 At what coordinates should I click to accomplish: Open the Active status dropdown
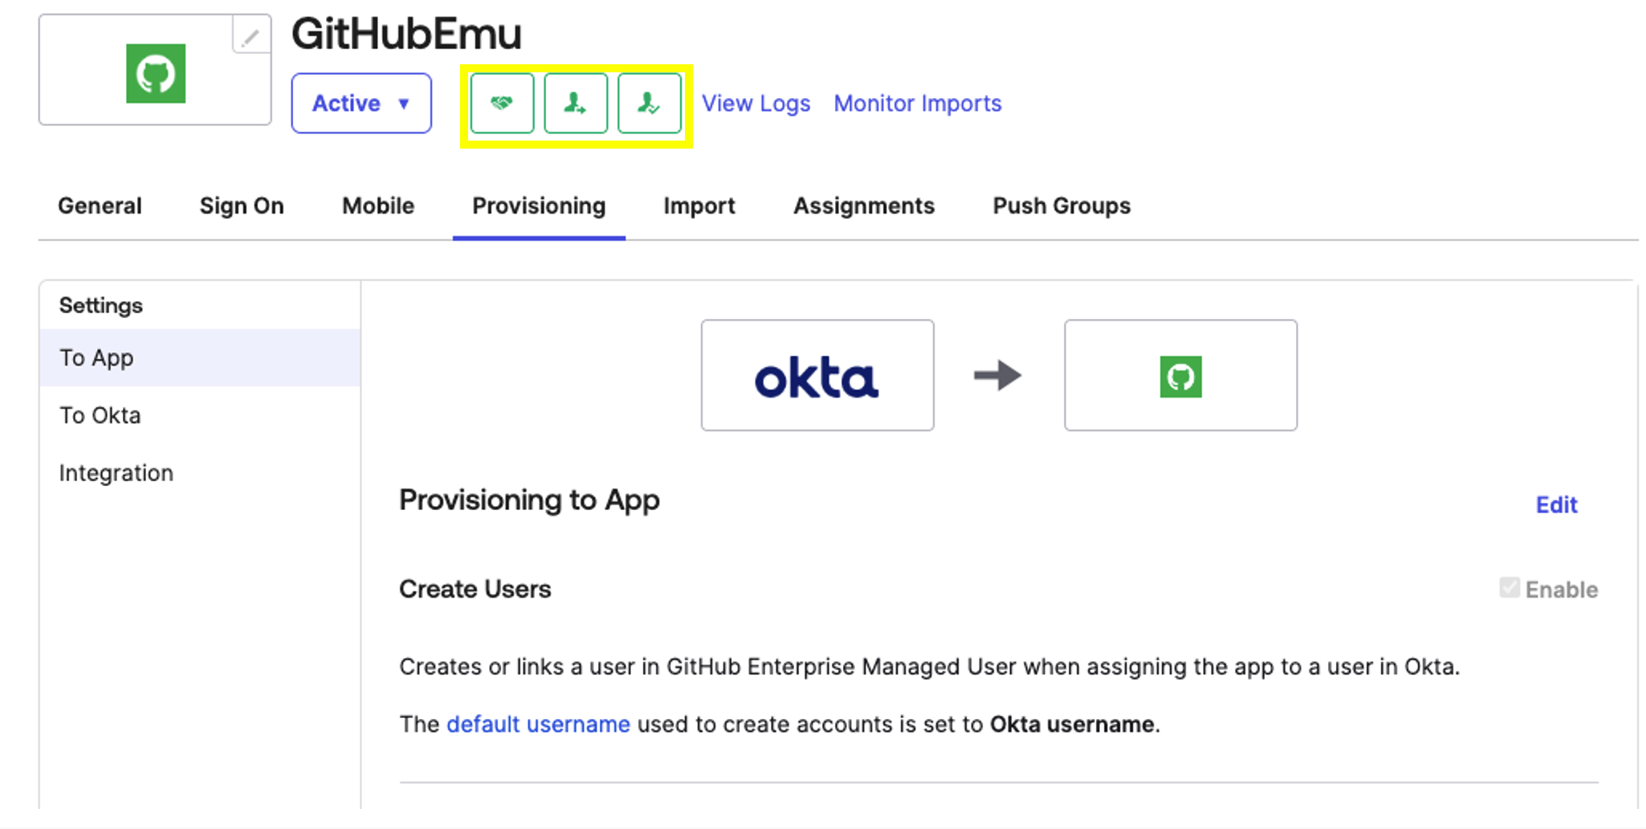pyautogui.click(x=361, y=104)
